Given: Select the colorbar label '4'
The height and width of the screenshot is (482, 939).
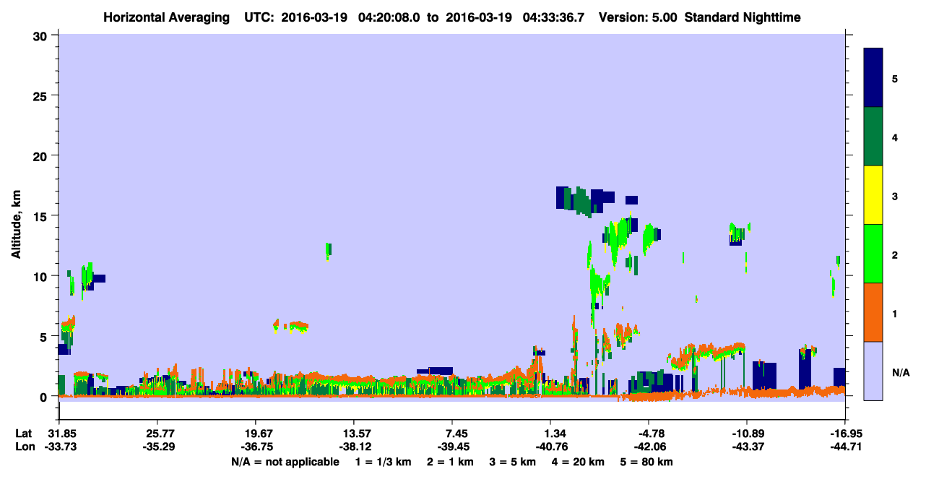Looking at the screenshot, I should [895, 137].
